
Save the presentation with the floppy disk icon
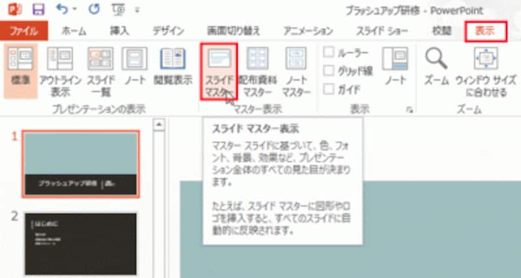pos(38,9)
